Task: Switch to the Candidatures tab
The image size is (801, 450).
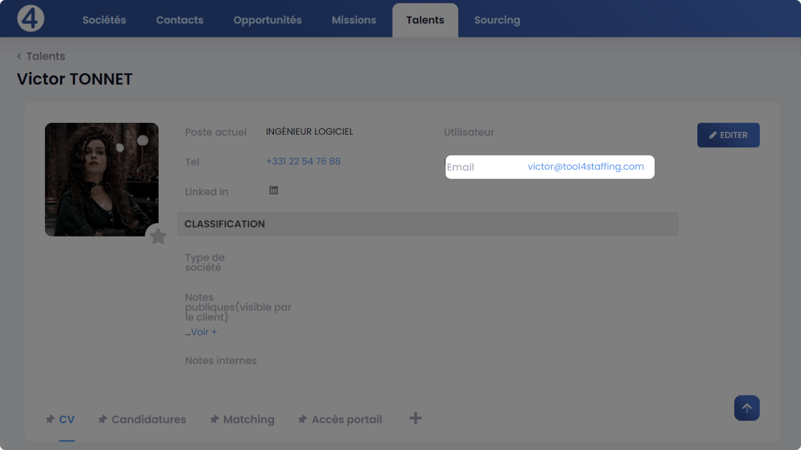Action: point(149,420)
